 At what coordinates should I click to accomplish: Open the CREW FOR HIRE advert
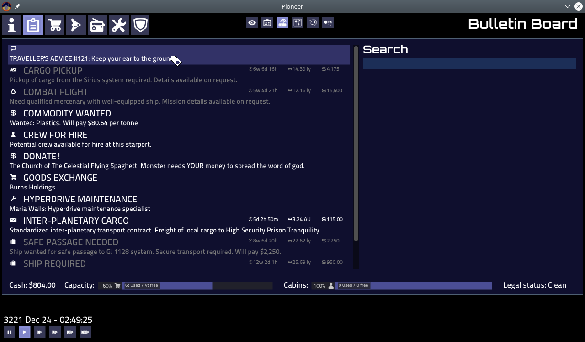tap(179, 139)
